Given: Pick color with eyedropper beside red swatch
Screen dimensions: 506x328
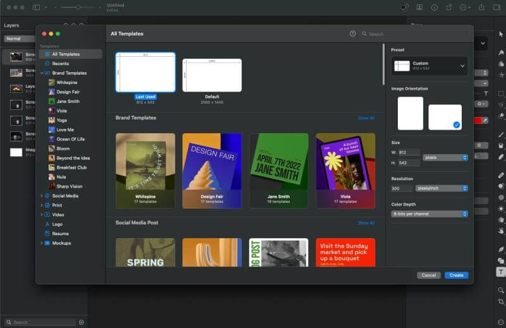Looking at the screenshot, I should coord(485,120).
